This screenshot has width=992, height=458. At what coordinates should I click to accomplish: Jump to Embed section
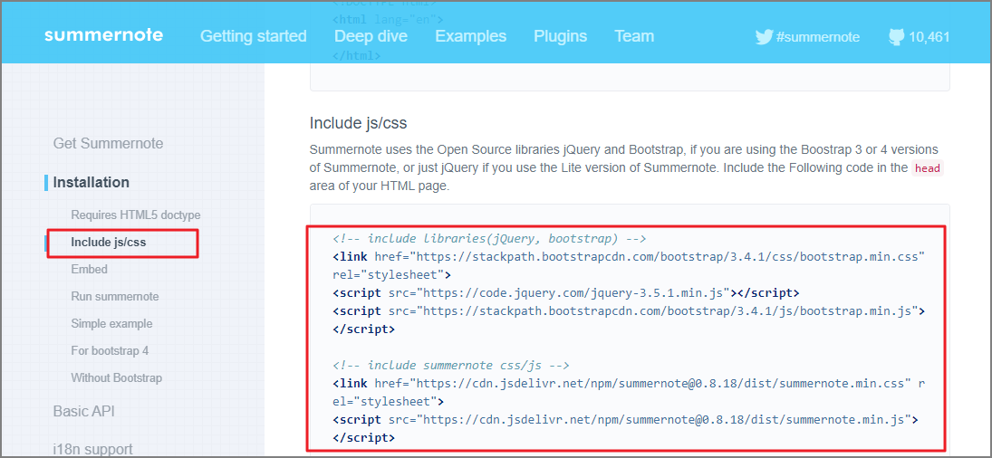click(89, 269)
